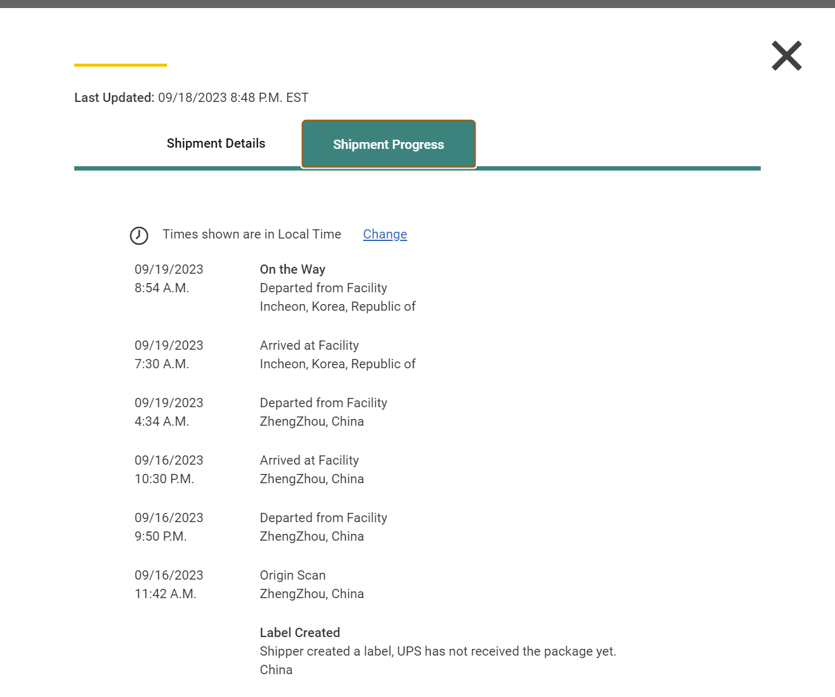Click the 4:34 A.M. timestamp
The width and height of the screenshot is (835, 697).
coord(162,421)
